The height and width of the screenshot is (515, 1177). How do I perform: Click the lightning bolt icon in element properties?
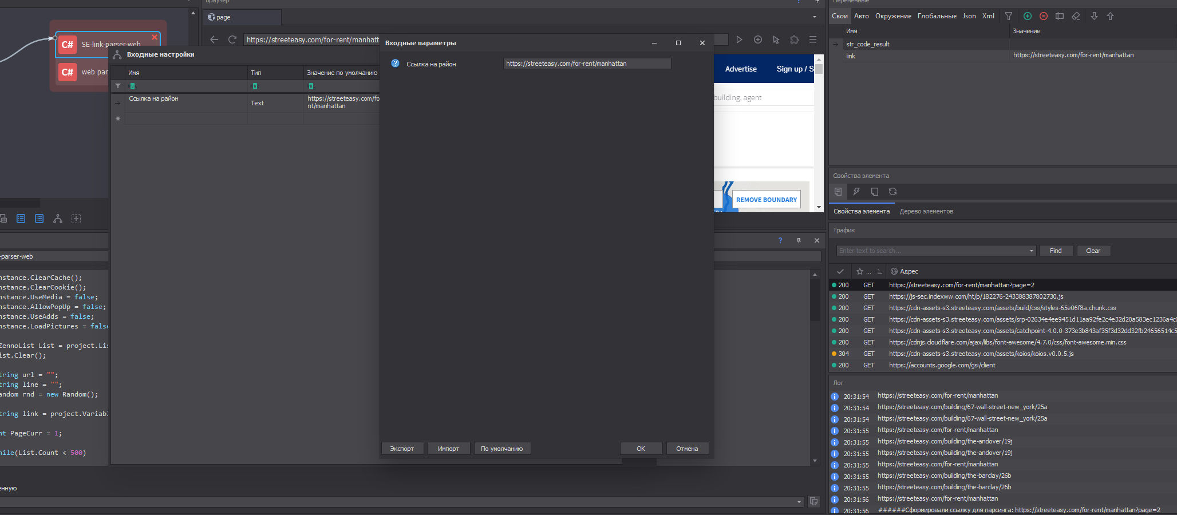point(856,192)
